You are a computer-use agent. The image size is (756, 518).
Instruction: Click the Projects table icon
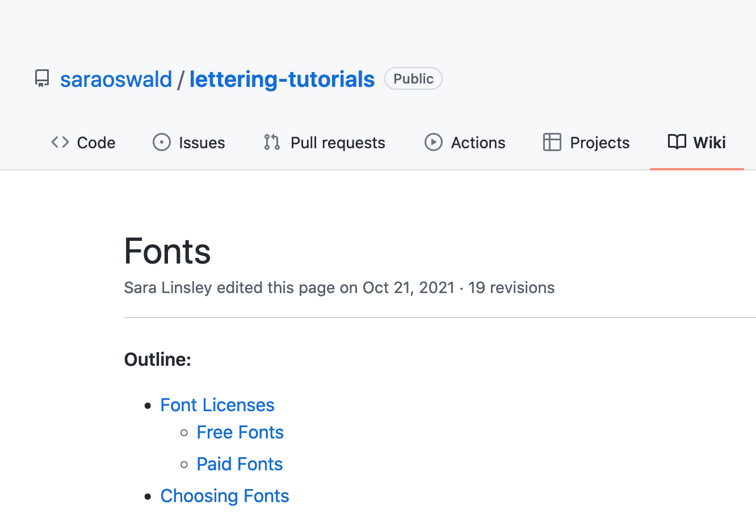click(552, 142)
